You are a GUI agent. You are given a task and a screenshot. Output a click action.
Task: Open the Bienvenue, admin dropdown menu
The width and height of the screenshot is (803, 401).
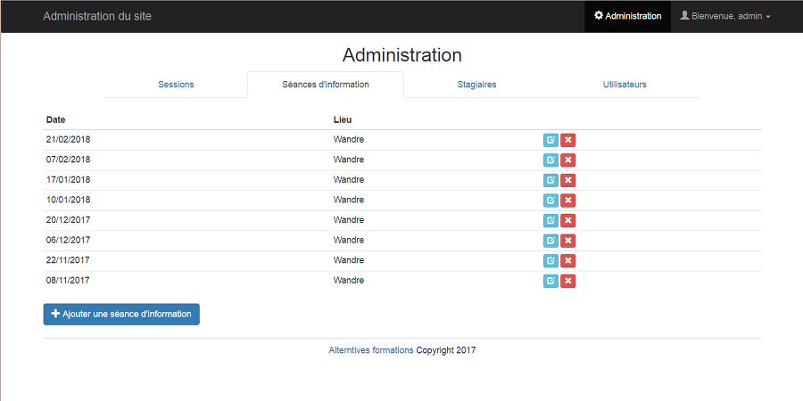pos(724,16)
